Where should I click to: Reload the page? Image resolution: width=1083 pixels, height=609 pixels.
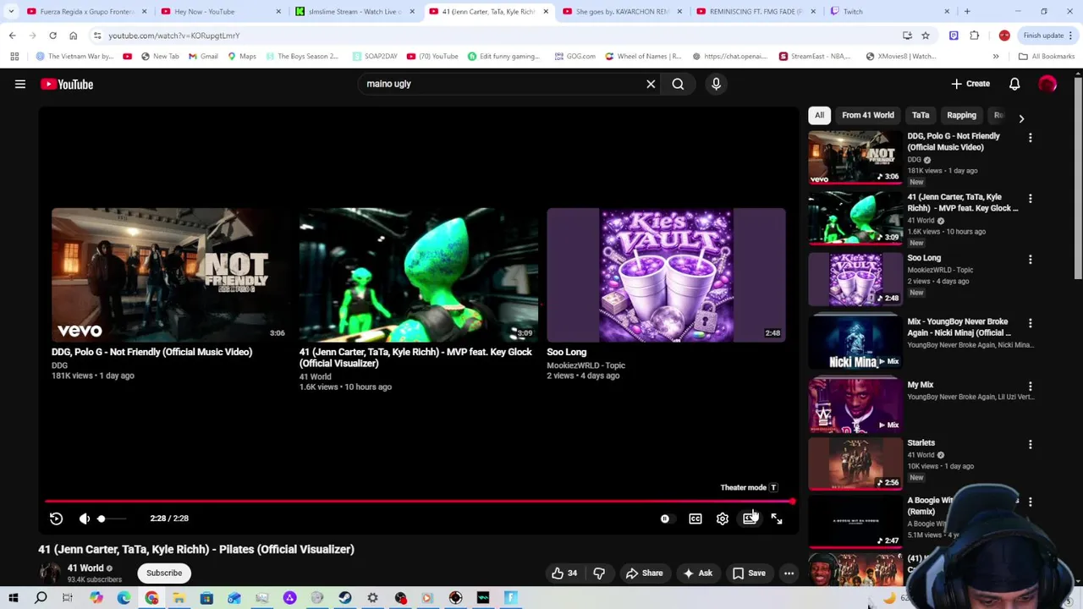point(52,36)
